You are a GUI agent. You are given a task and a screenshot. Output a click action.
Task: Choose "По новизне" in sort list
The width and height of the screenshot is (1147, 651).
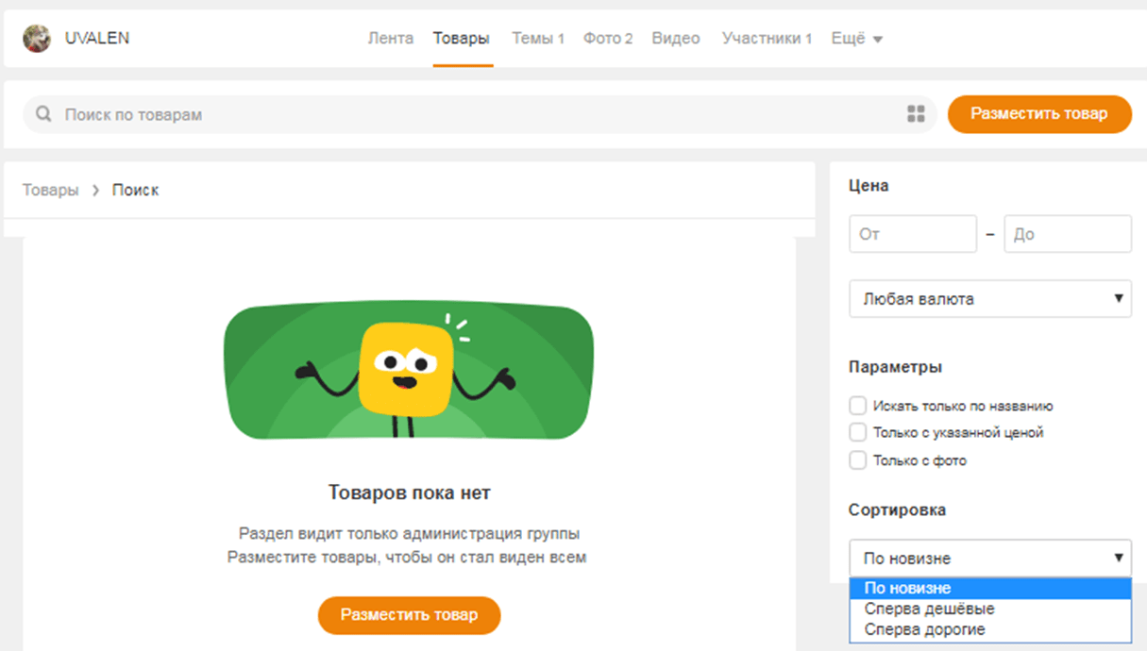point(990,588)
